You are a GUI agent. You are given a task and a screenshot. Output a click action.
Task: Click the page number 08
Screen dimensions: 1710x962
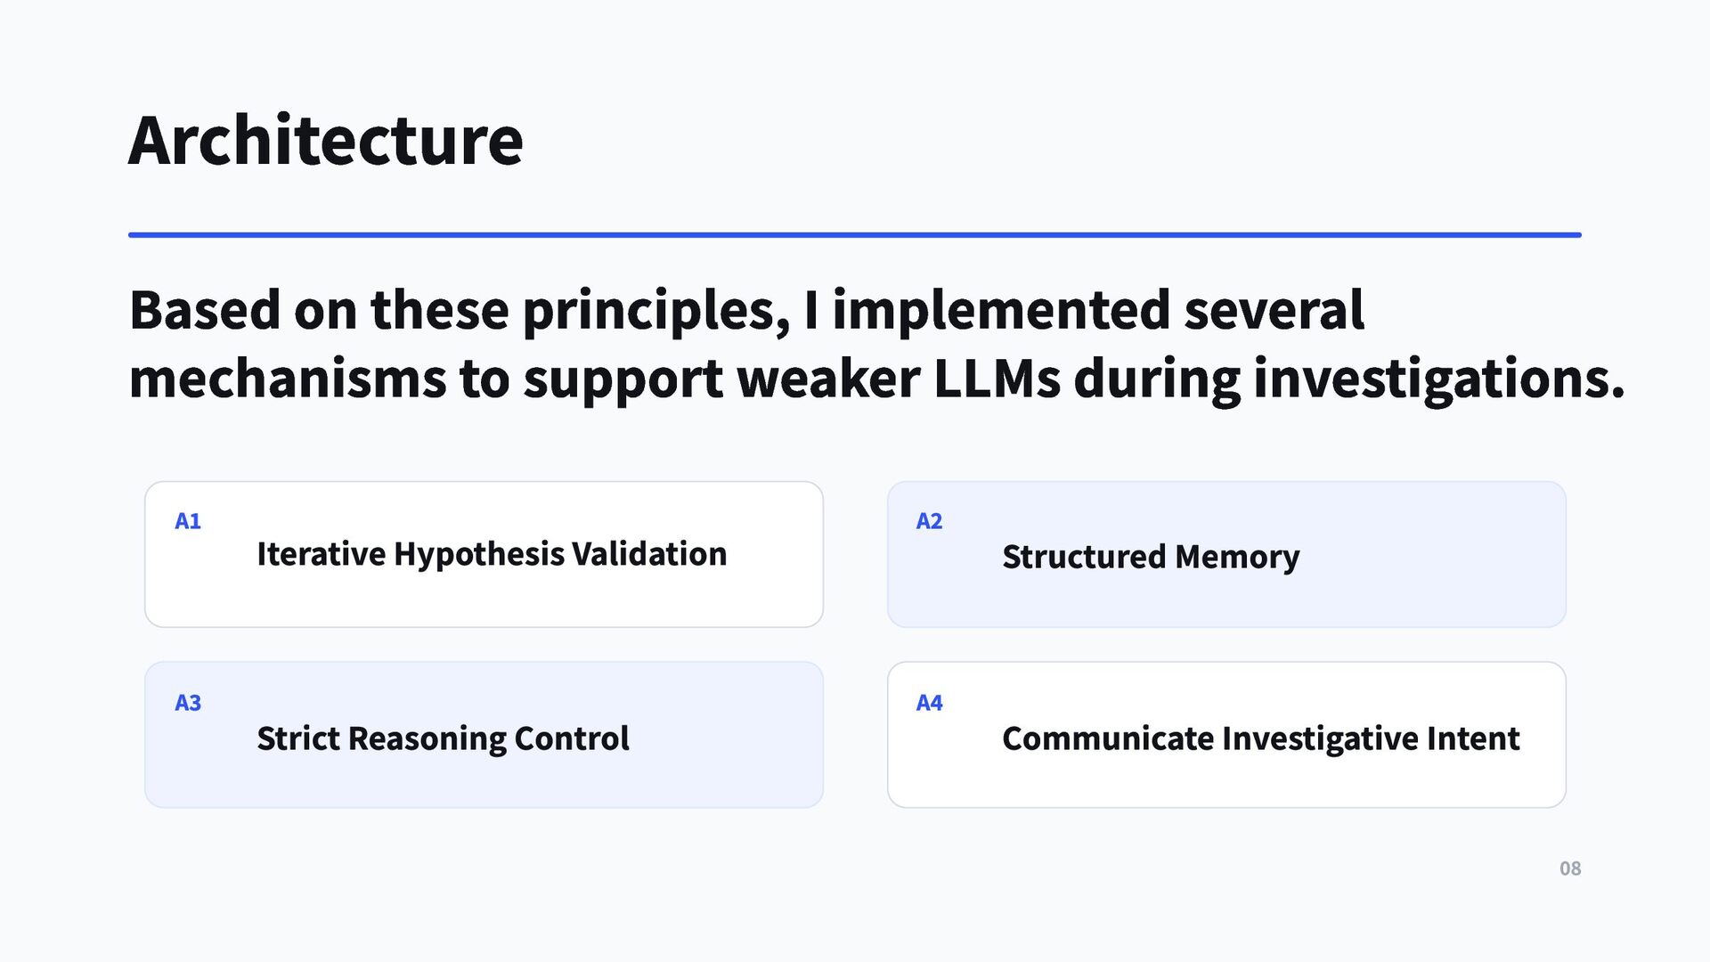click(1570, 868)
